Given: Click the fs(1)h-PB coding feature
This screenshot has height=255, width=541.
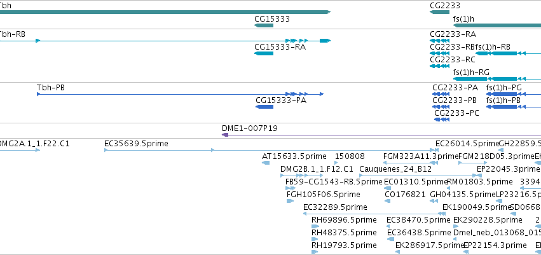Looking at the screenshot, I should pos(514,107).
